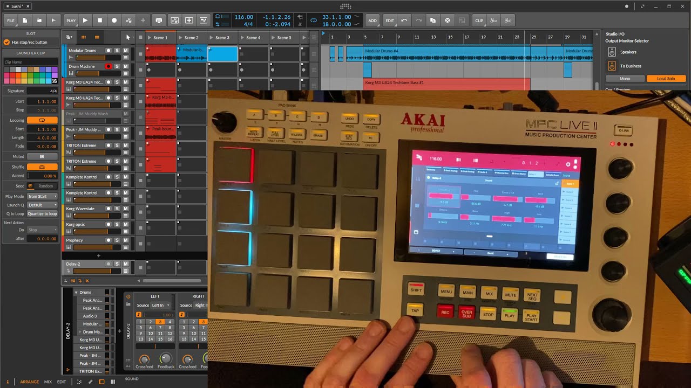
Task: Toggle Delay-2 device power button
Action: [x=128, y=296]
